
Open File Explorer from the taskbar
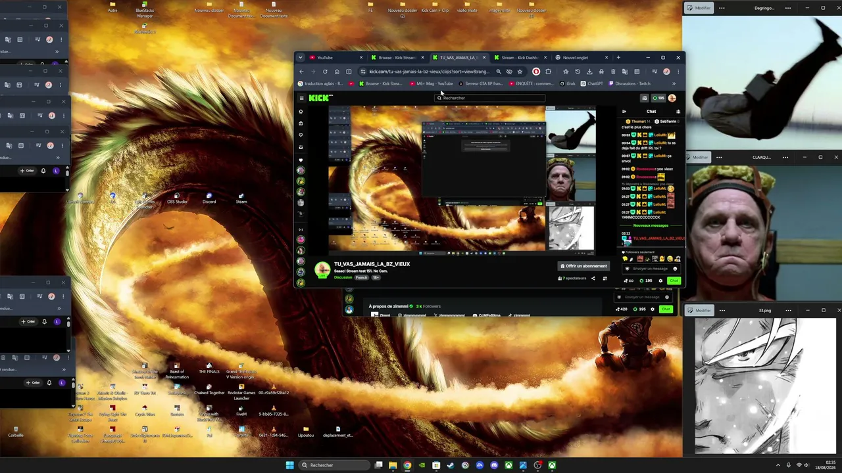click(393, 465)
